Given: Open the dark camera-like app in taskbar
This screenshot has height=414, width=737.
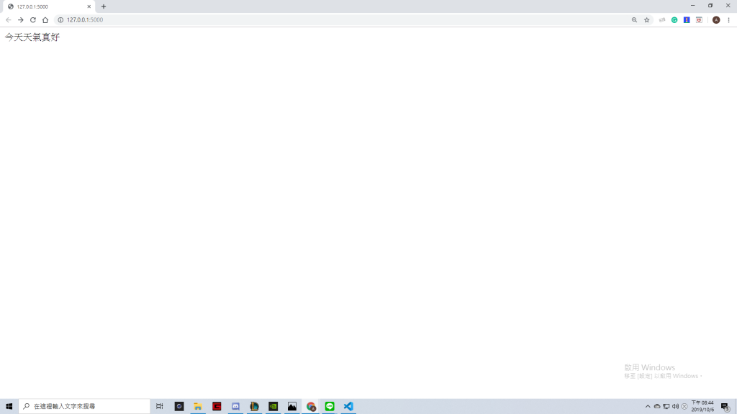Looking at the screenshot, I should 179,406.
